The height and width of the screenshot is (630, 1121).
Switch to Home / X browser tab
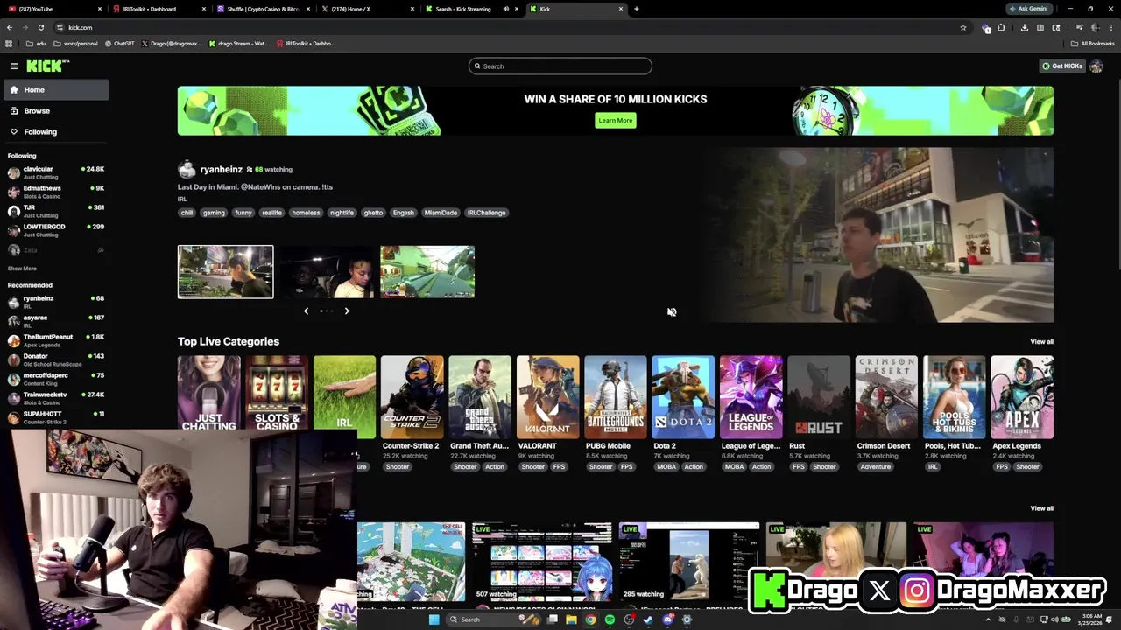(368, 9)
